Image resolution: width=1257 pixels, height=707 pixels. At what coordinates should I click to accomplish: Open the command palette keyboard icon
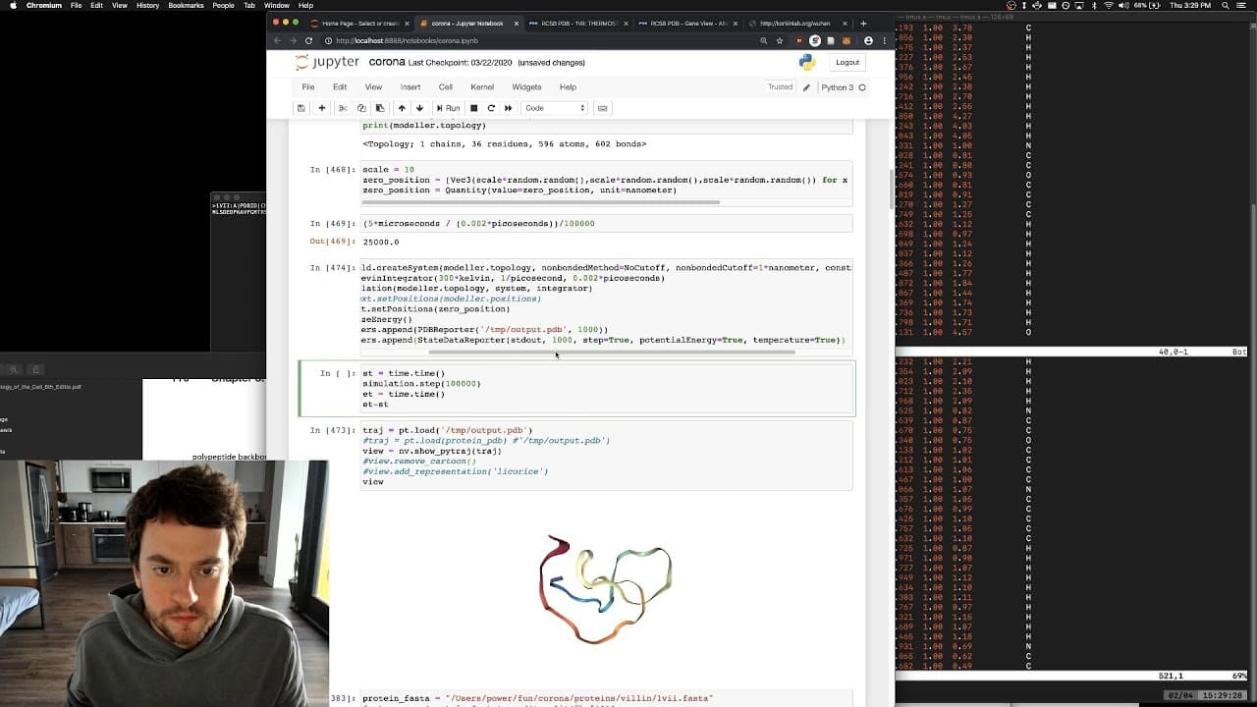[x=603, y=108]
